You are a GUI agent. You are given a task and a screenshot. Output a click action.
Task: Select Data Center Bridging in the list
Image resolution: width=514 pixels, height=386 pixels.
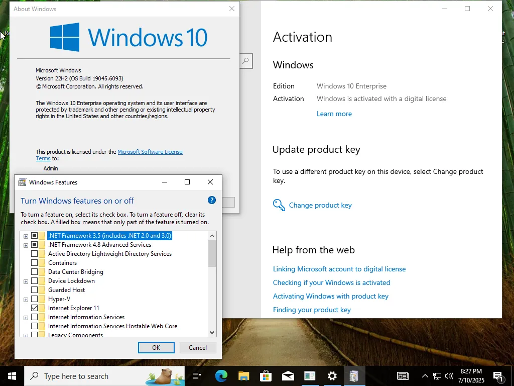pyautogui.click(x=76, y=272)
